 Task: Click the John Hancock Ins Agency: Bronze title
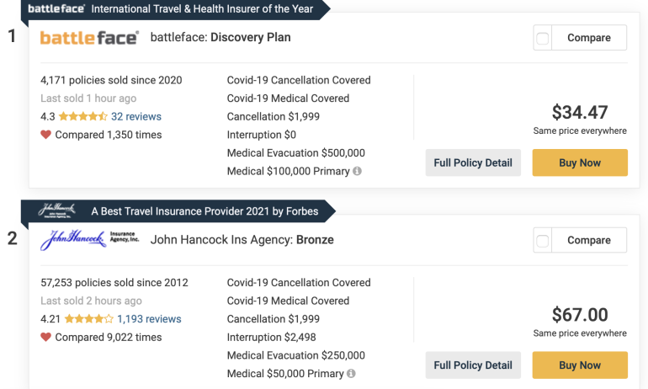pos(242,240)
